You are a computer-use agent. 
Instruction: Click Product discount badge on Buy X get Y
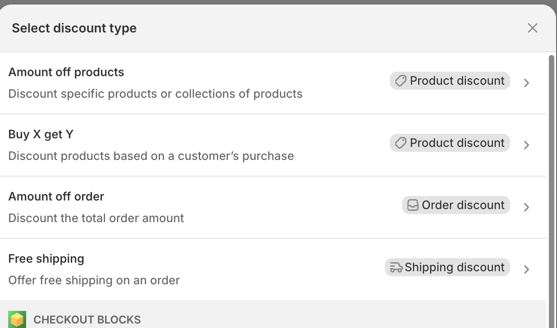coord(450,143)
